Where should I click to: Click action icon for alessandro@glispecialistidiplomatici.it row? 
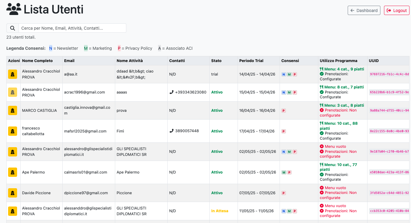pyautogui.click(x=13, y=152)
